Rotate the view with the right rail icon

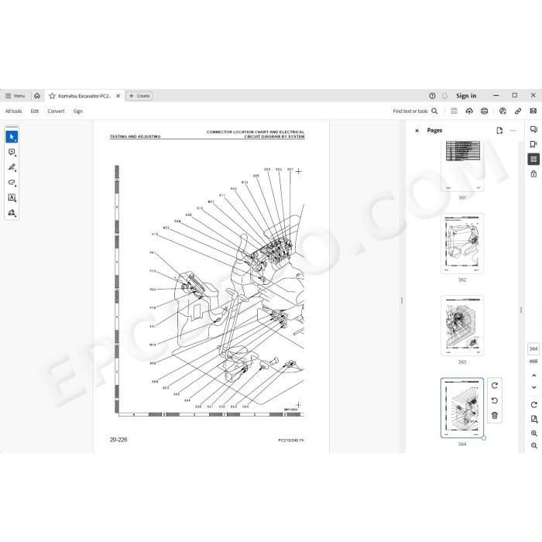pyautogui.click(x=533, y=404)
